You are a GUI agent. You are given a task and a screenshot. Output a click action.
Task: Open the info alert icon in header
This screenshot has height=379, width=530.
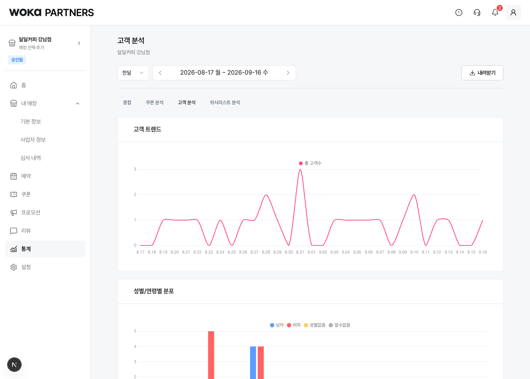[459, 13]
